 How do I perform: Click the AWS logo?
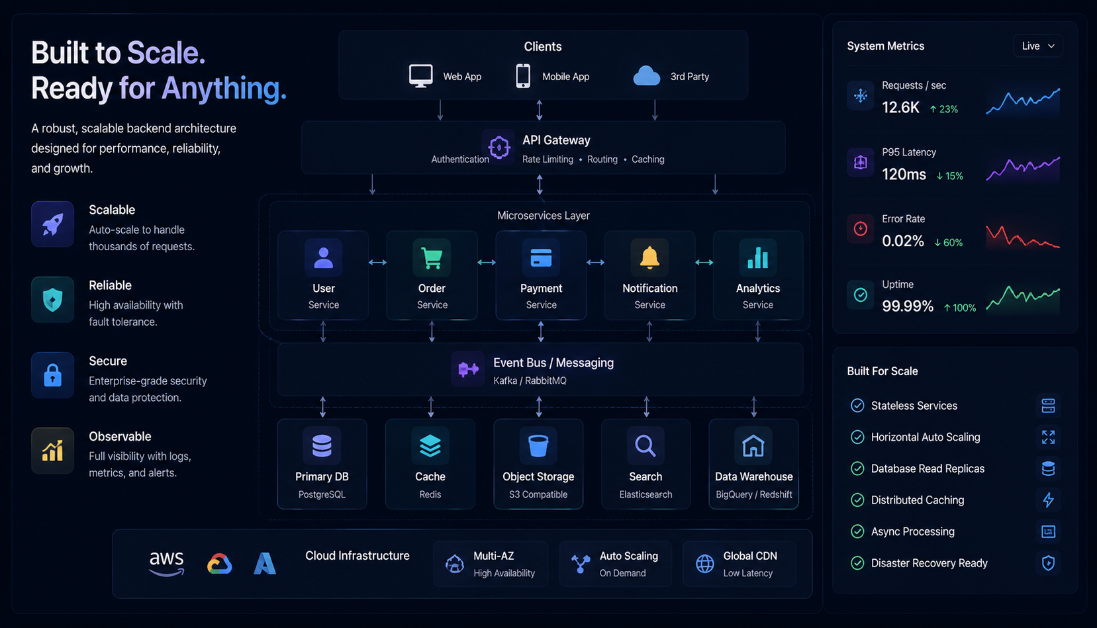pos(166,563)
